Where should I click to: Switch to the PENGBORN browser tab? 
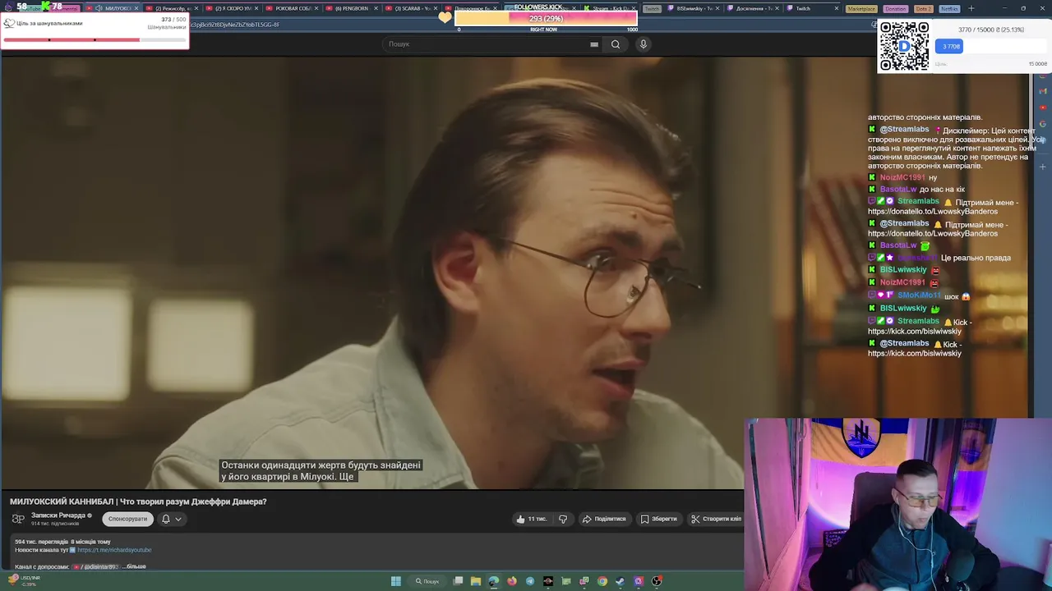coord(351,8)
